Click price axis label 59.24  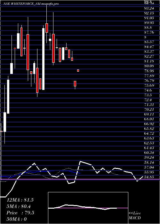pos(149,158)
